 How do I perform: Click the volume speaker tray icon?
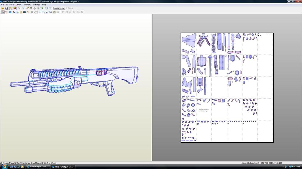tap(293, 167)
